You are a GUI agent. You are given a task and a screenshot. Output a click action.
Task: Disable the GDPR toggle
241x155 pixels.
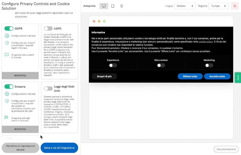click(x=9, y=28)
